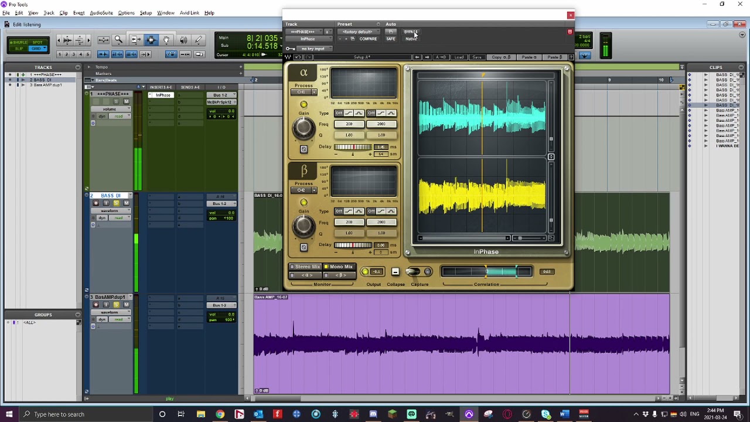Open the AudioSuite menu
Screen dimensions: 750x422
tap(101, 13)
